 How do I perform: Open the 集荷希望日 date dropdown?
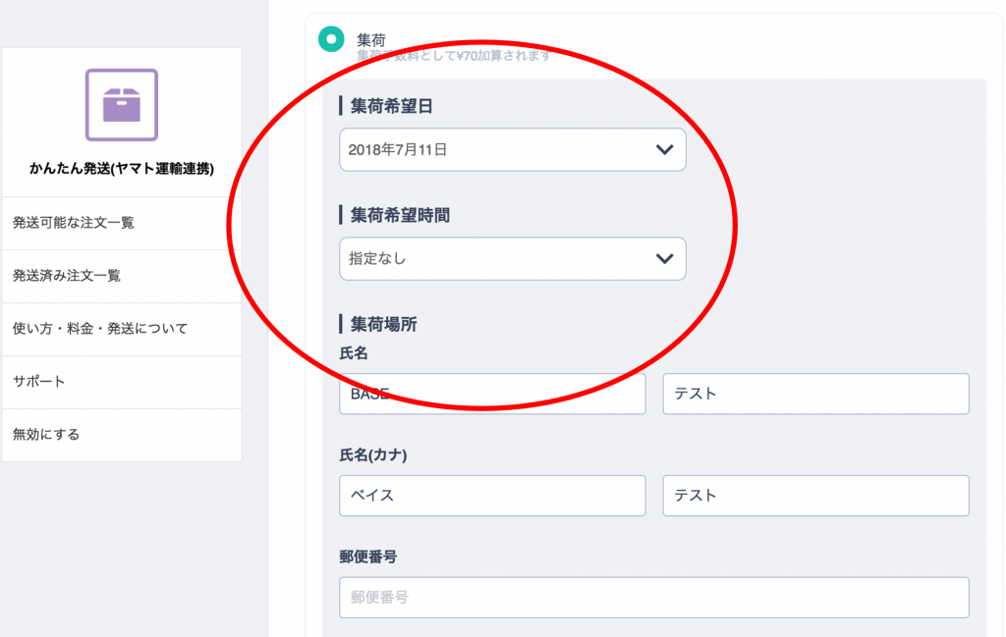pos(513,150)
